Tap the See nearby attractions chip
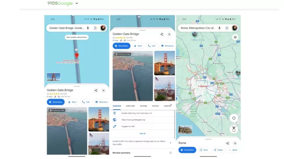 coord(76,37)
